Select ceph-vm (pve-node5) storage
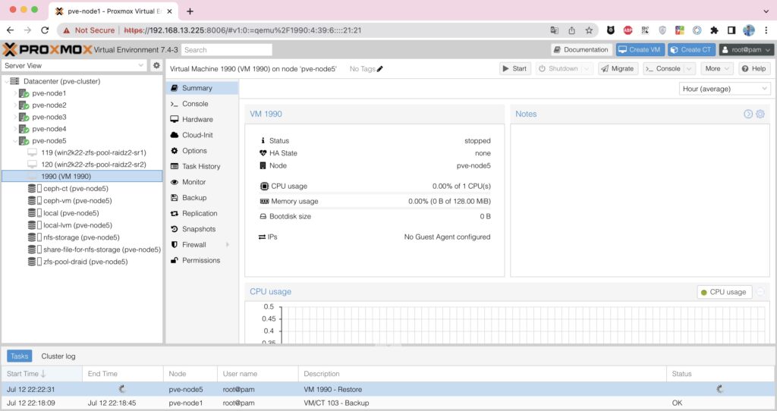This screenshot has width=777, height=411. click(x=77, y=200)
